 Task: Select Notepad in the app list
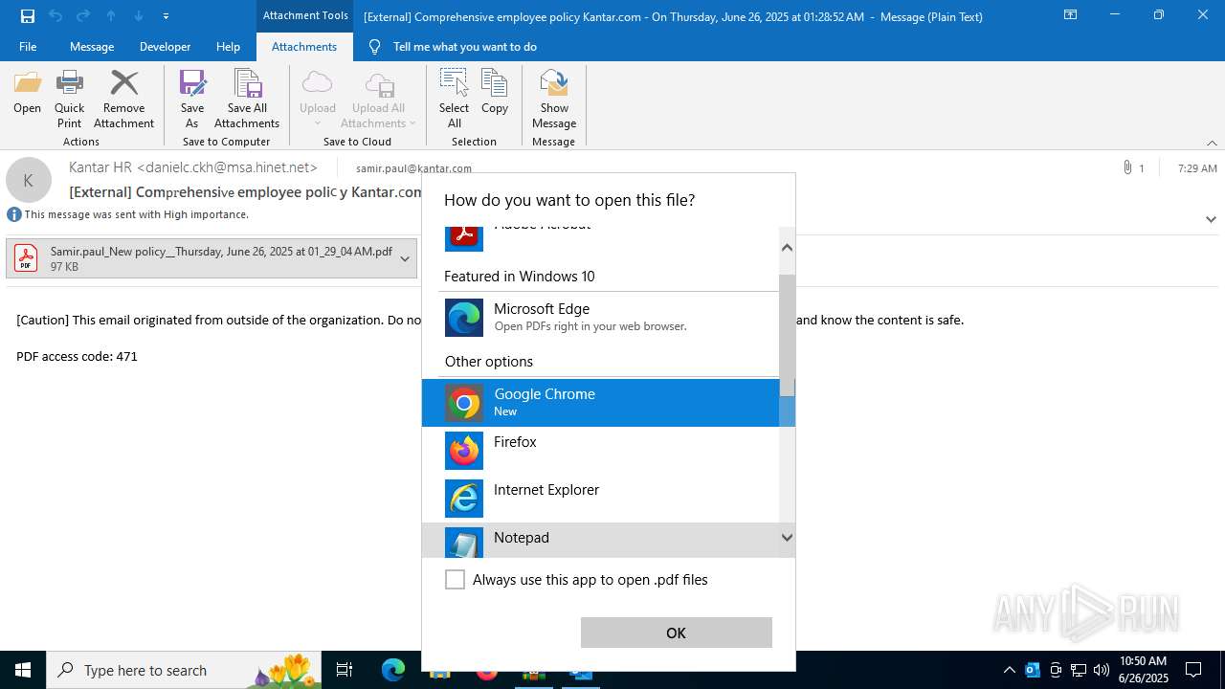pyautogui.click(x=601, y=541)
